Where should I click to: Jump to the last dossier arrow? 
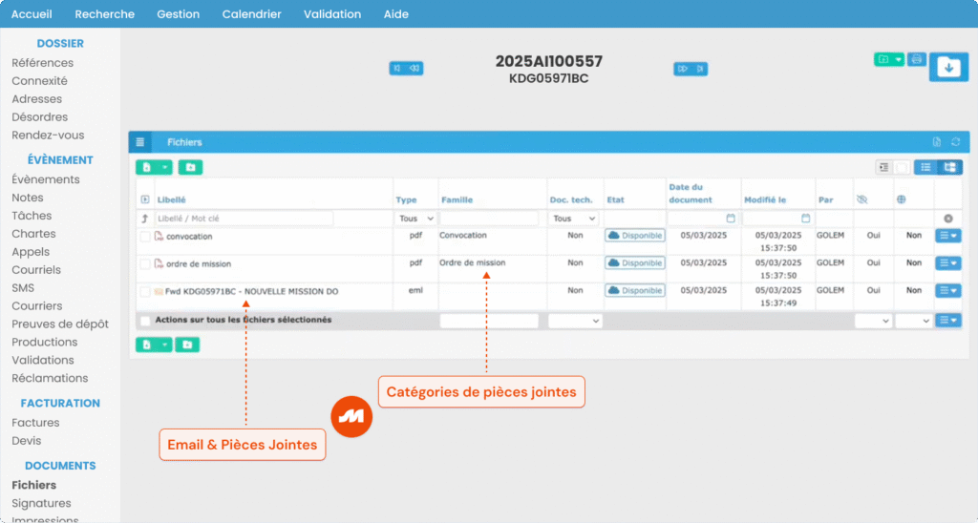click(x=700, y=69)
